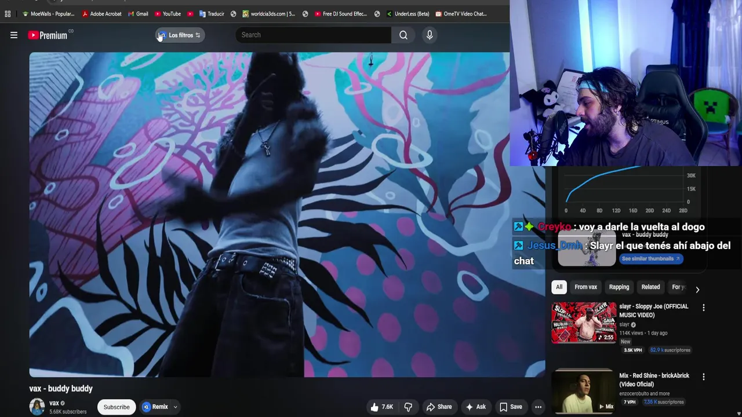Click the Remix button
742x417 pixels.
pyautogui.click(x=155, y=407)
